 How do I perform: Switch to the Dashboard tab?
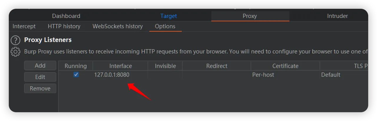pos(66,16)
